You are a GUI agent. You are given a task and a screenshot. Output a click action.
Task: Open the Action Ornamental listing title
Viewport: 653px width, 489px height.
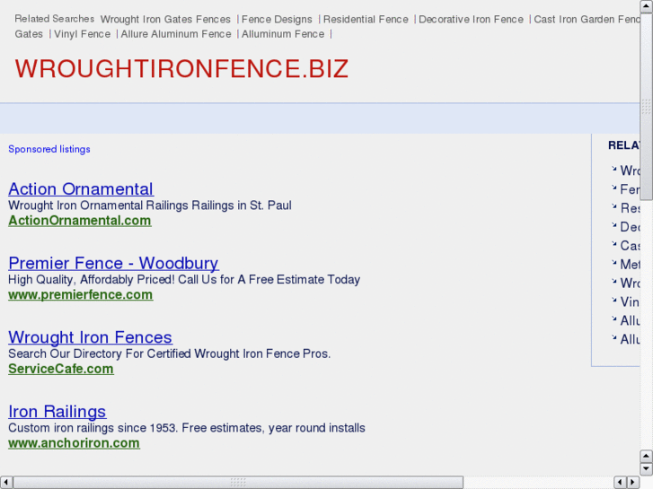81,189
